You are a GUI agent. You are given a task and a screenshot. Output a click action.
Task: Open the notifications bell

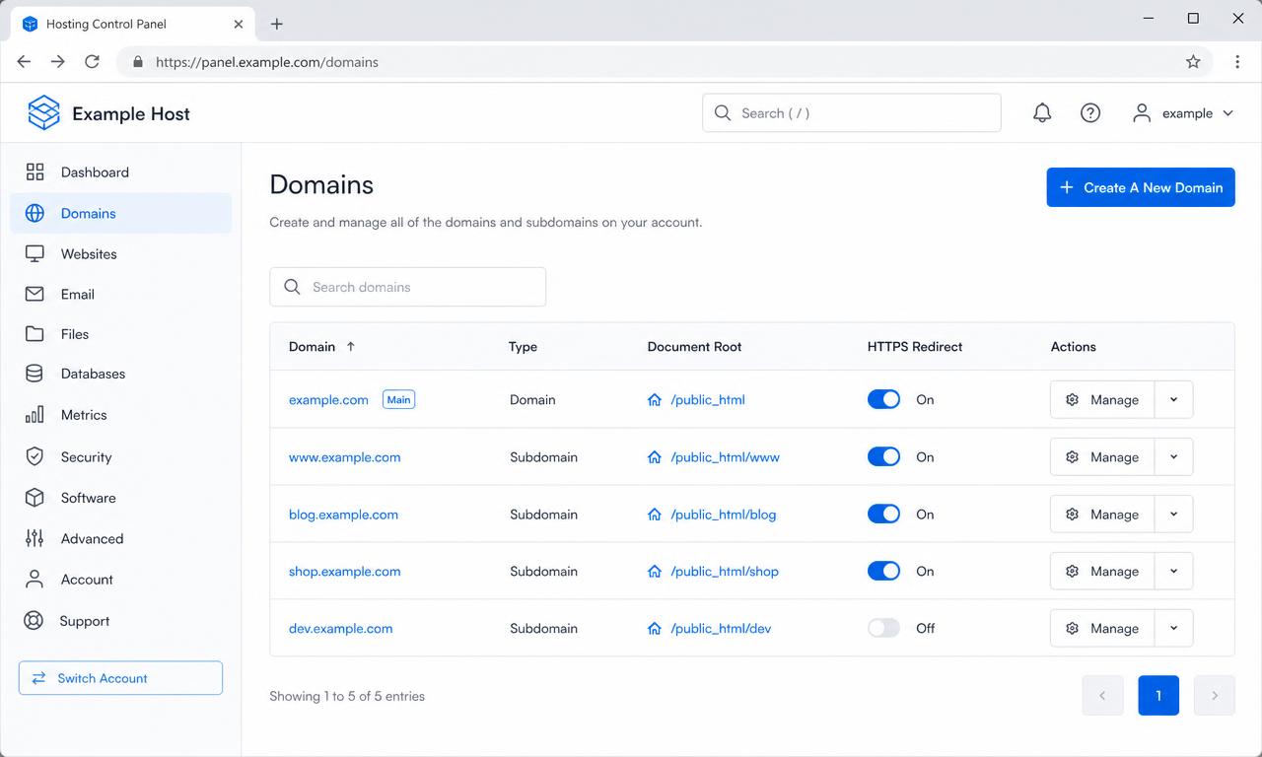(1042, 113)
